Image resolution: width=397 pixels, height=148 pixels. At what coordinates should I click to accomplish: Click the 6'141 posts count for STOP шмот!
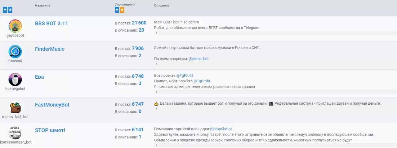click(138, 130)
